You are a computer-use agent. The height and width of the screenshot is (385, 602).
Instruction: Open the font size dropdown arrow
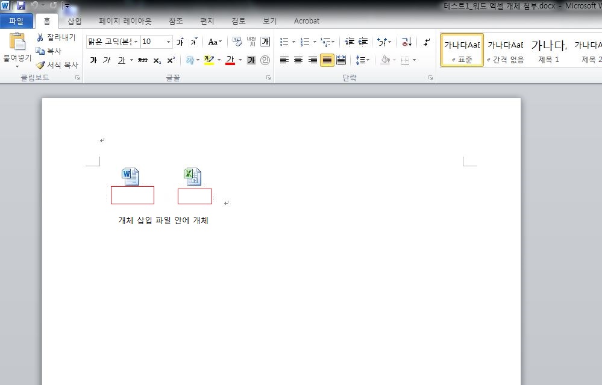(168, 42)
